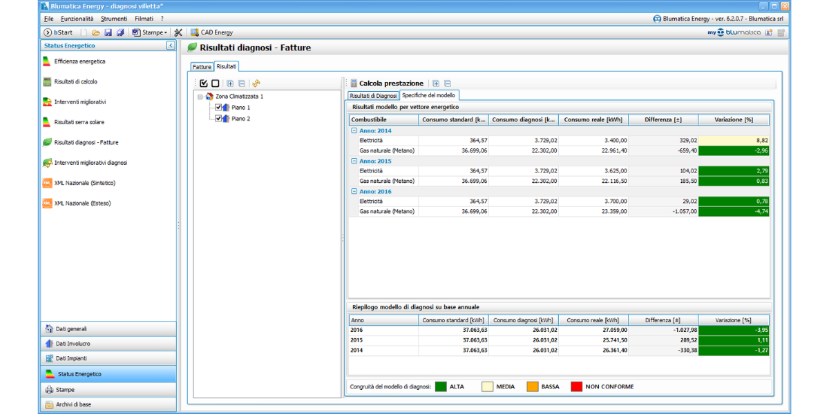The image size is (829, 414).
Task: Switch to the Risultati di Diagnosi tab
Action: [x=372, y=95]
